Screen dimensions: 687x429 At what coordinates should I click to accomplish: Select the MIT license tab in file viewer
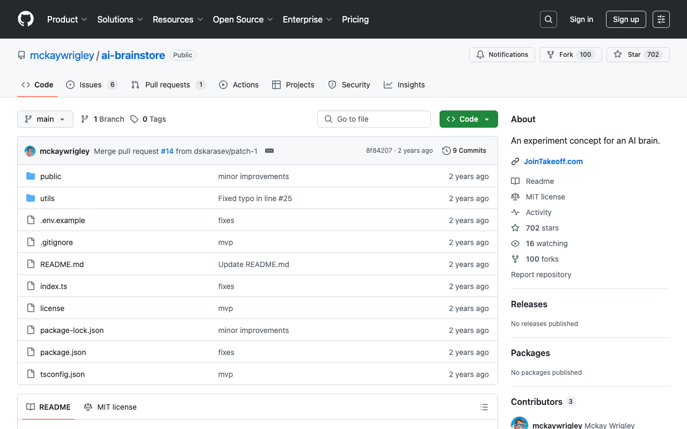pos(110,407)
